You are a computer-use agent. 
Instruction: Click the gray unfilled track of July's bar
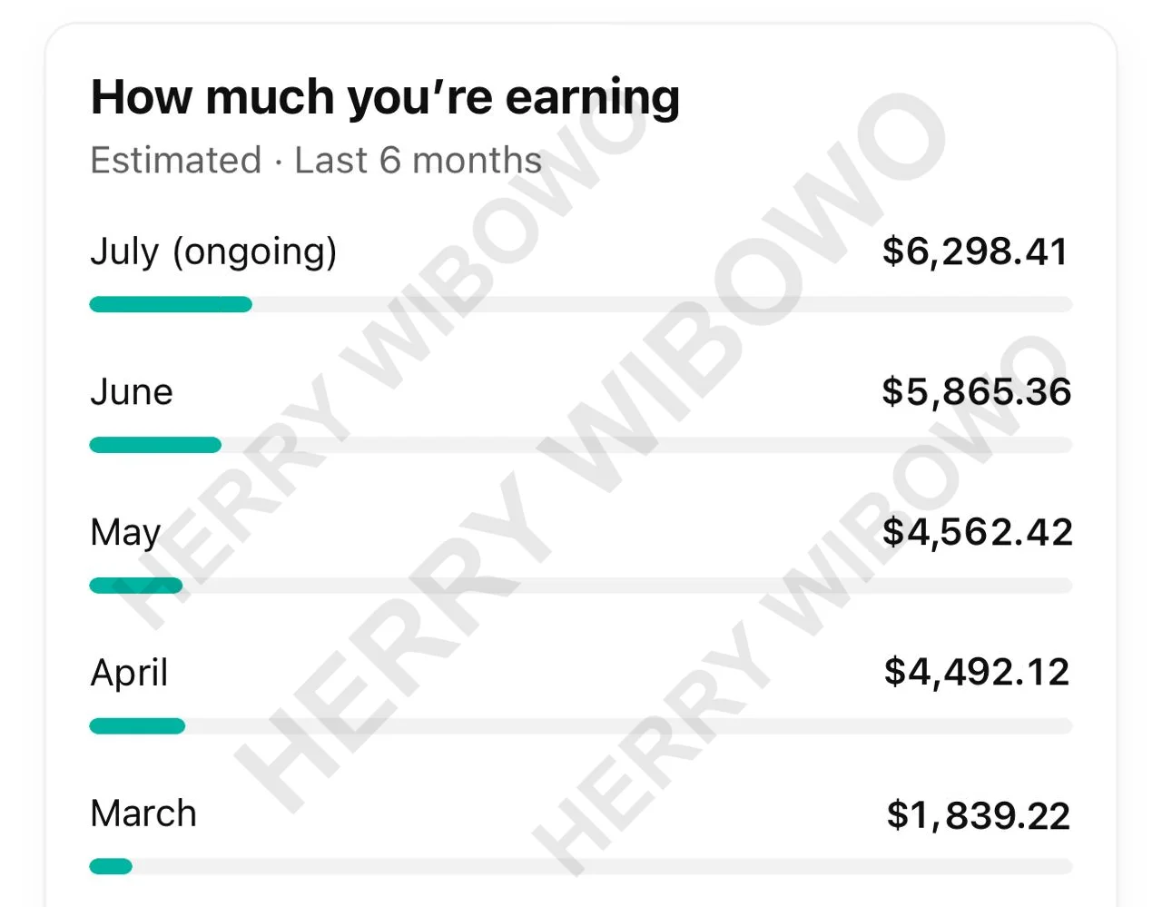[x=663, y=305]
